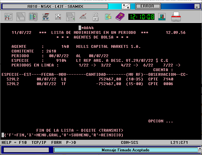202x155 pixels.
Task: Click the '7/22 ->' online period
Action: 172,65
